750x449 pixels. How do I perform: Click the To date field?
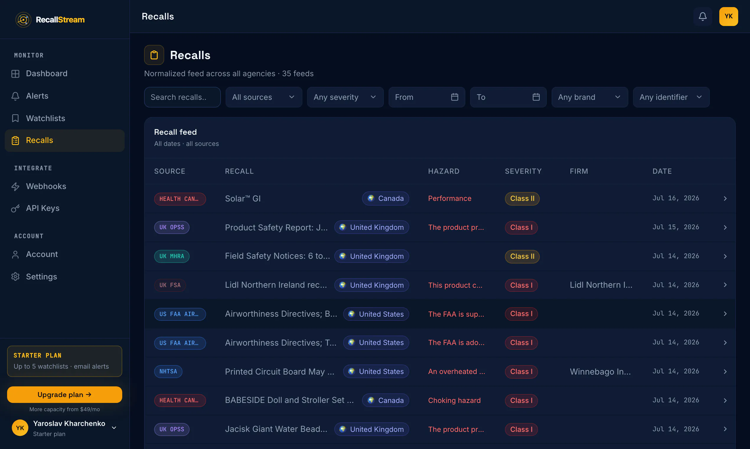(x=508, y=97)
